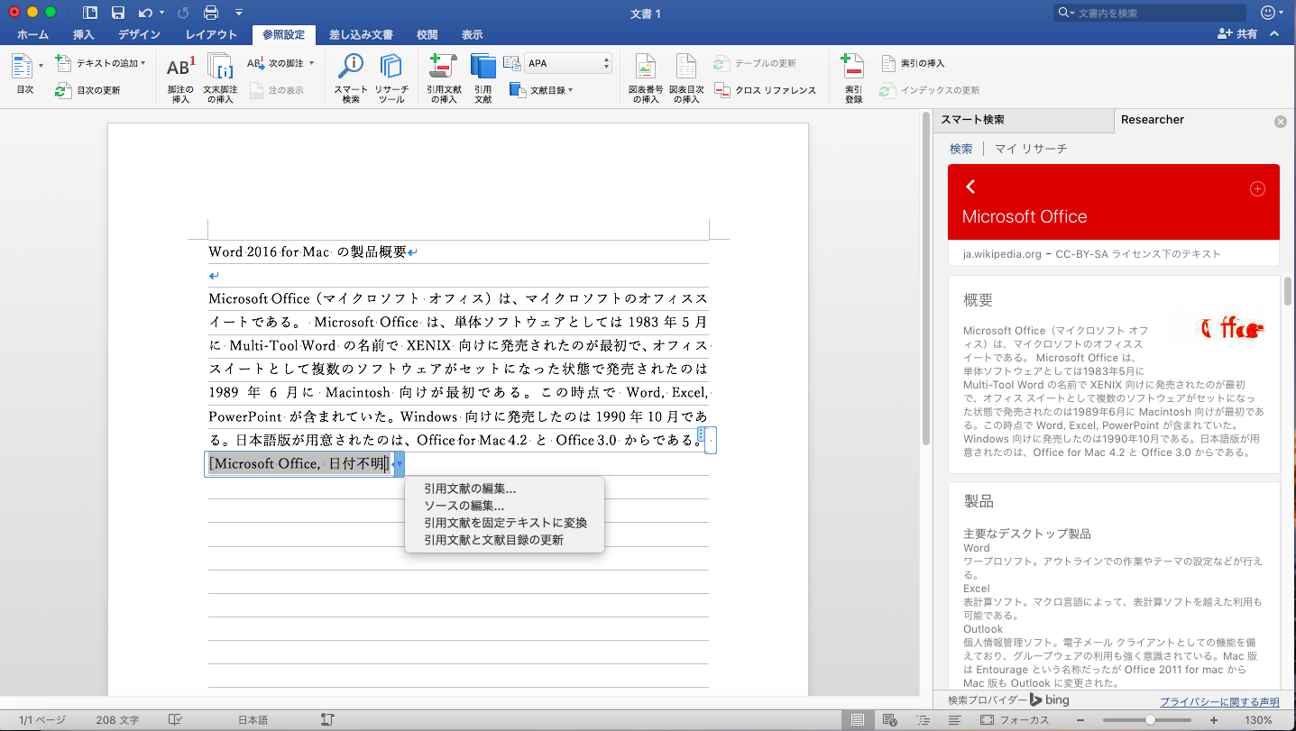Click the 共有 share button
Screen dimensions: 1296x731
tap(1237, 34)
